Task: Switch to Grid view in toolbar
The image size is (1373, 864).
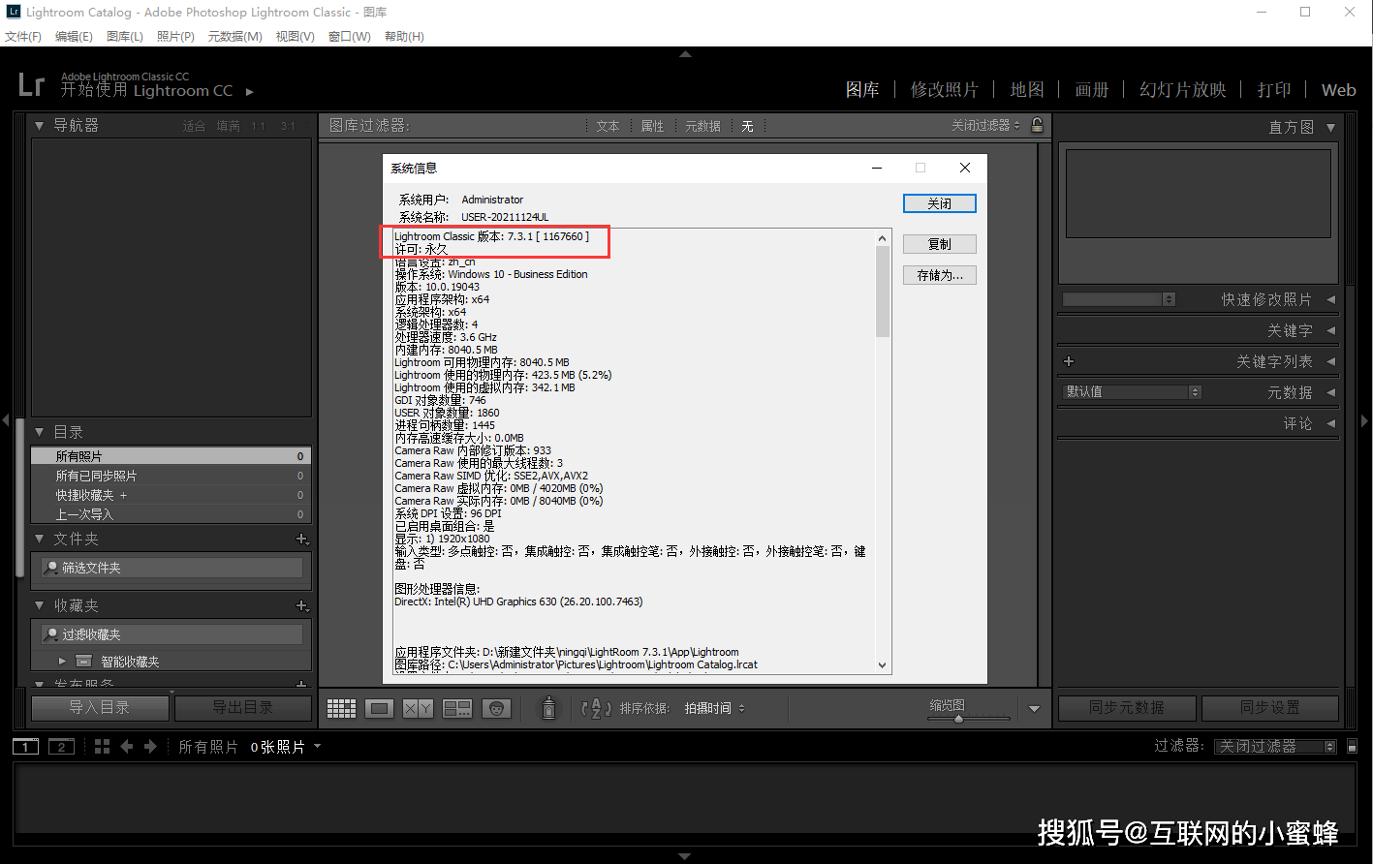Action: [x=341, y=709]
